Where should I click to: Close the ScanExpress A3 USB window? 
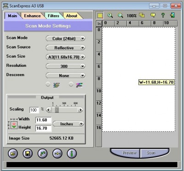pos(176,6)
